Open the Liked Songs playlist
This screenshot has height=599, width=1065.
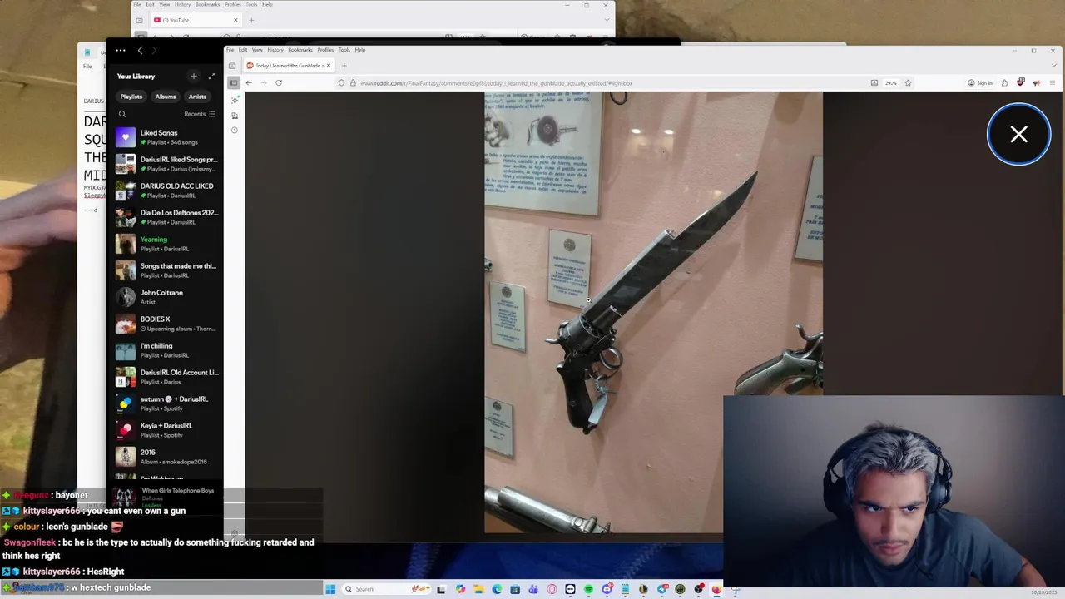166,137
